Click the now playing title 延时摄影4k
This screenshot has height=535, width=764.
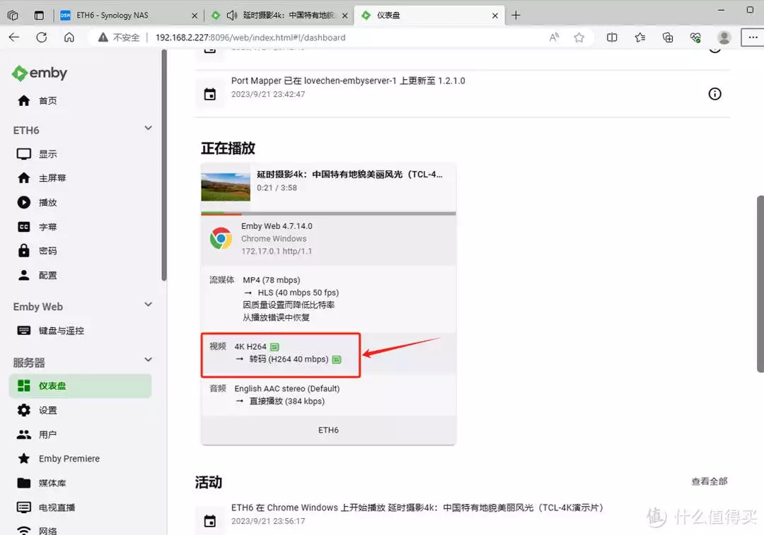[349, 175]
